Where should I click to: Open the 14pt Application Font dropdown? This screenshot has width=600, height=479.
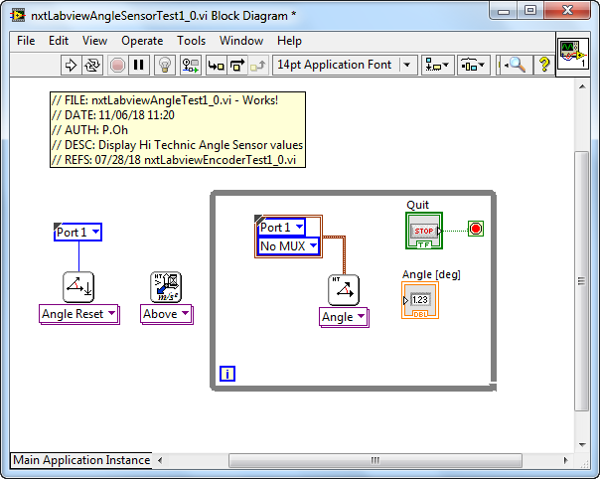[345, 65]
